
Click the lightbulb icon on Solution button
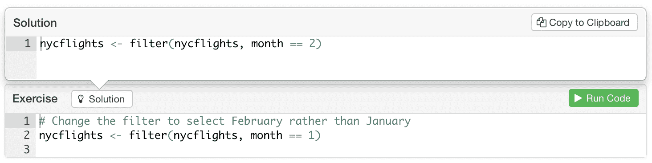point(81,99)
